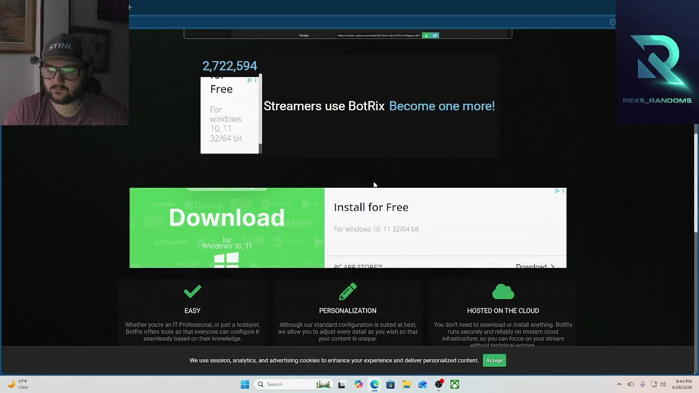Click the taskbar Search box
Viewport: 699px width, 393px height.
[294, 384]
